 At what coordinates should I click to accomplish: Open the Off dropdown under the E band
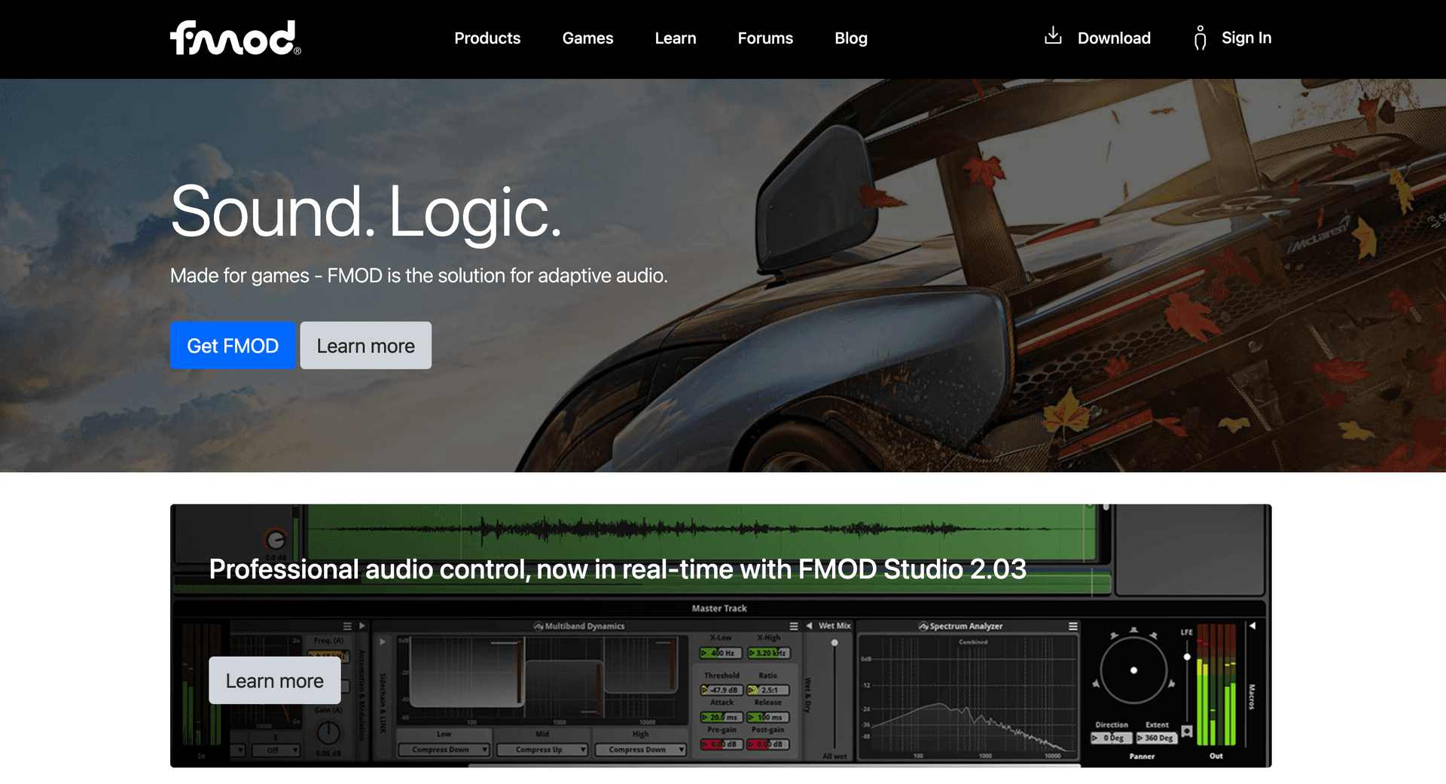click(276, 749)
